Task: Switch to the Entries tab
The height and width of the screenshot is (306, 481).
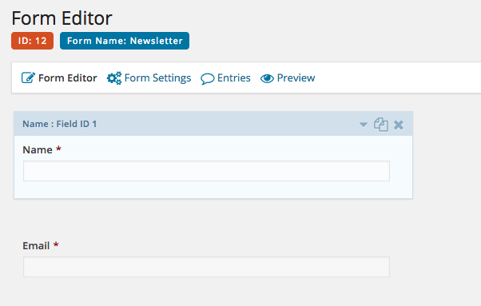Action: (x=234, y=77)
